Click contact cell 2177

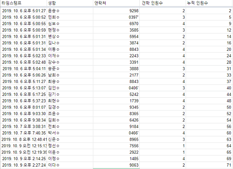tap(116, 75)
